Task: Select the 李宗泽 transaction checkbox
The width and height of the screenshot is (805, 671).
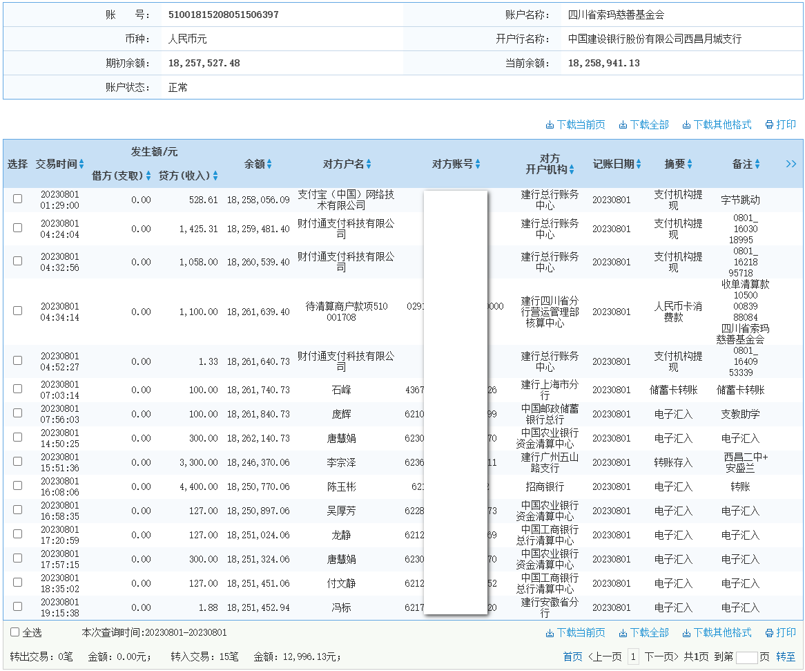Action: [17, 462]
